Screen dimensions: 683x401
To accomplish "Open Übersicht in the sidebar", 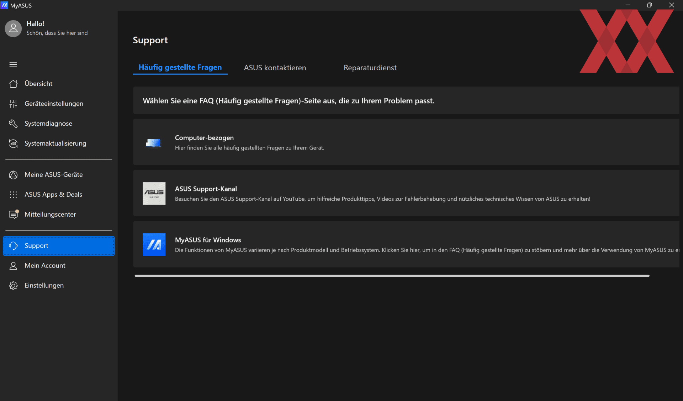I will [x=59, y=84].
